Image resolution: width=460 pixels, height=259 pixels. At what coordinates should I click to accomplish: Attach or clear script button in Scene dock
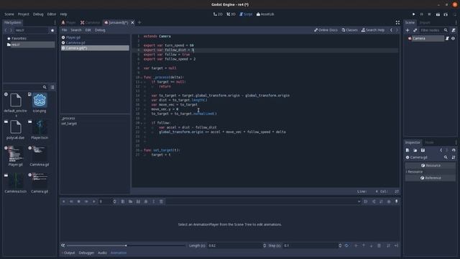454,30
